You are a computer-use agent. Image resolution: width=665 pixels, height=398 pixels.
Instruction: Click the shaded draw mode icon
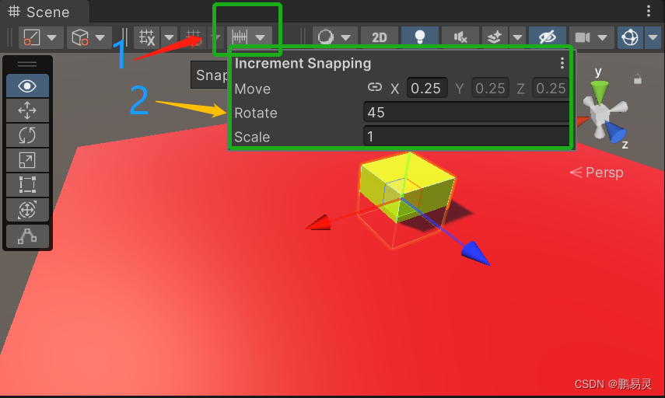(x=326, y=37)
